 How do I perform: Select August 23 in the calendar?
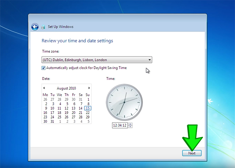coord(45,117)
